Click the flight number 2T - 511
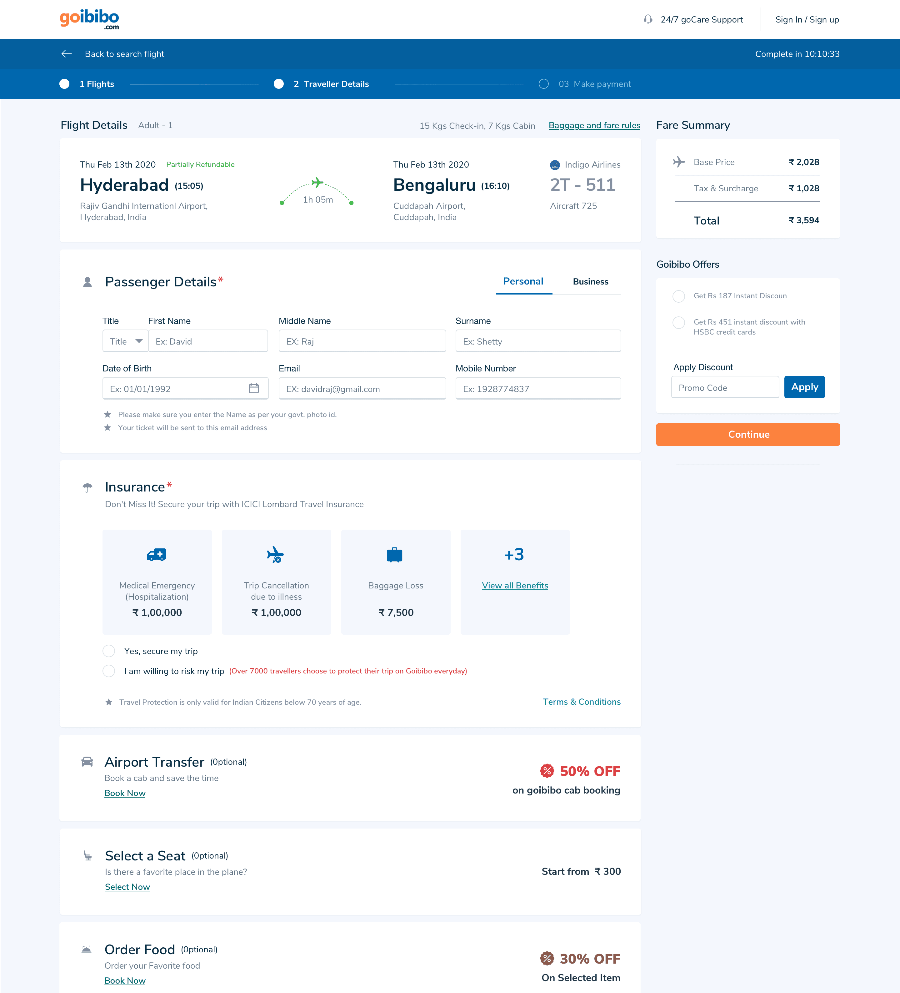Image resolution: width=900 pixels, height=993 pixels. 582,185
